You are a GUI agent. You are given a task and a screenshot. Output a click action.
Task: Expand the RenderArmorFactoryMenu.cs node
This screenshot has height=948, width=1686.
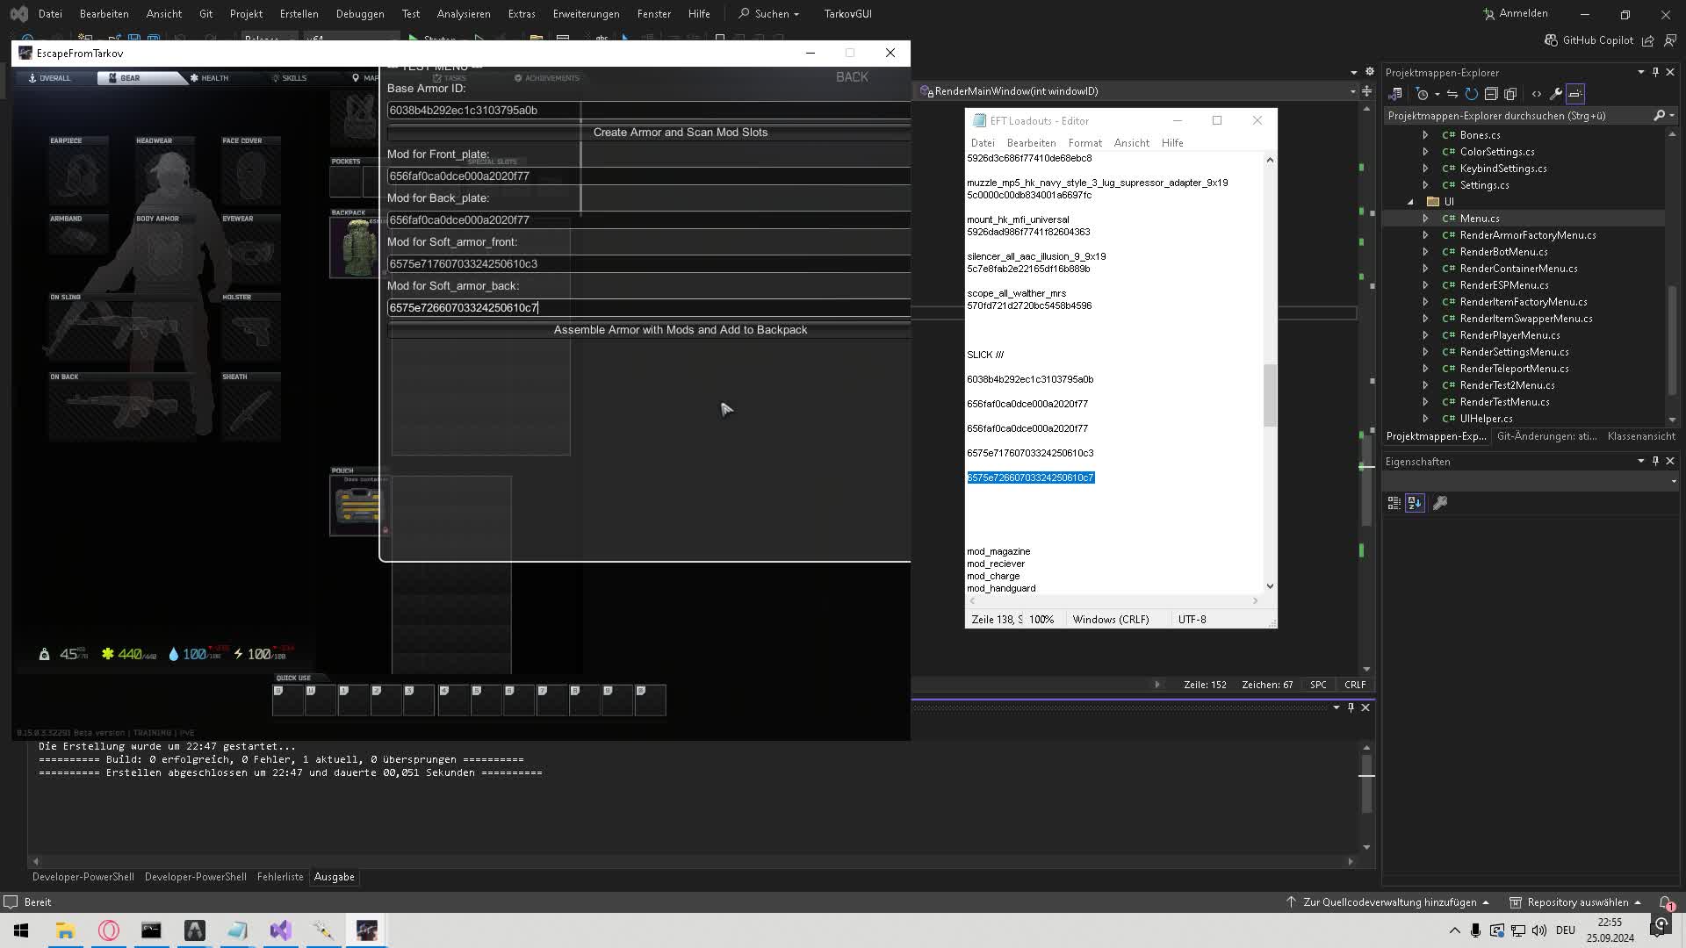1425,235
